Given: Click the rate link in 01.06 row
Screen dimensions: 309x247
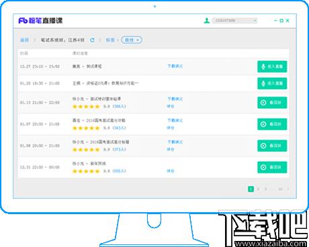Looking at the screenshot, I should tap(171, 149).
